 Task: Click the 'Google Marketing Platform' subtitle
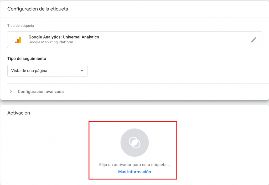51,42
